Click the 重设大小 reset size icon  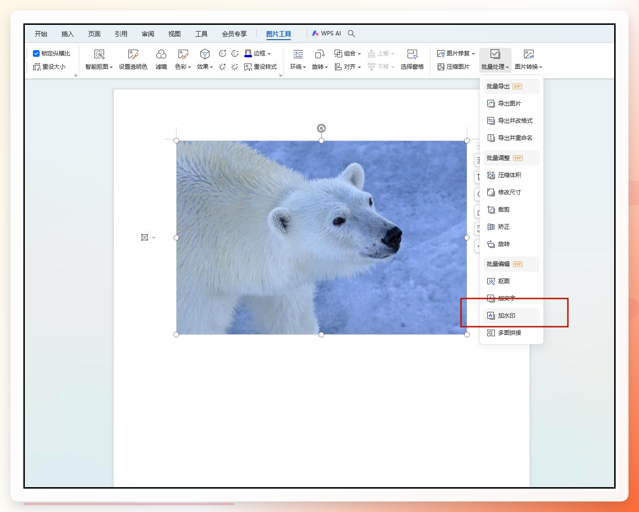tap(37, 67)
